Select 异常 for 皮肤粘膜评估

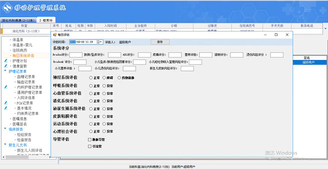pyautogui.click(x=104, y=116)
